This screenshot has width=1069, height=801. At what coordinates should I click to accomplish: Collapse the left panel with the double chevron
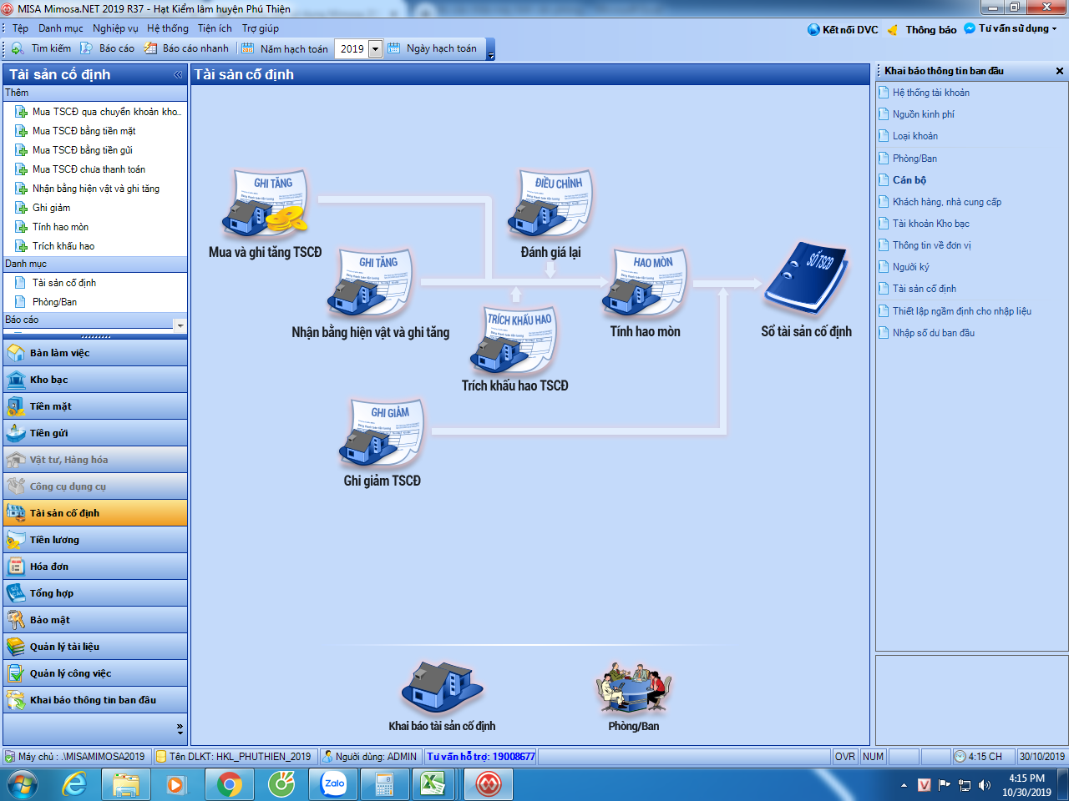pos(178,74)
